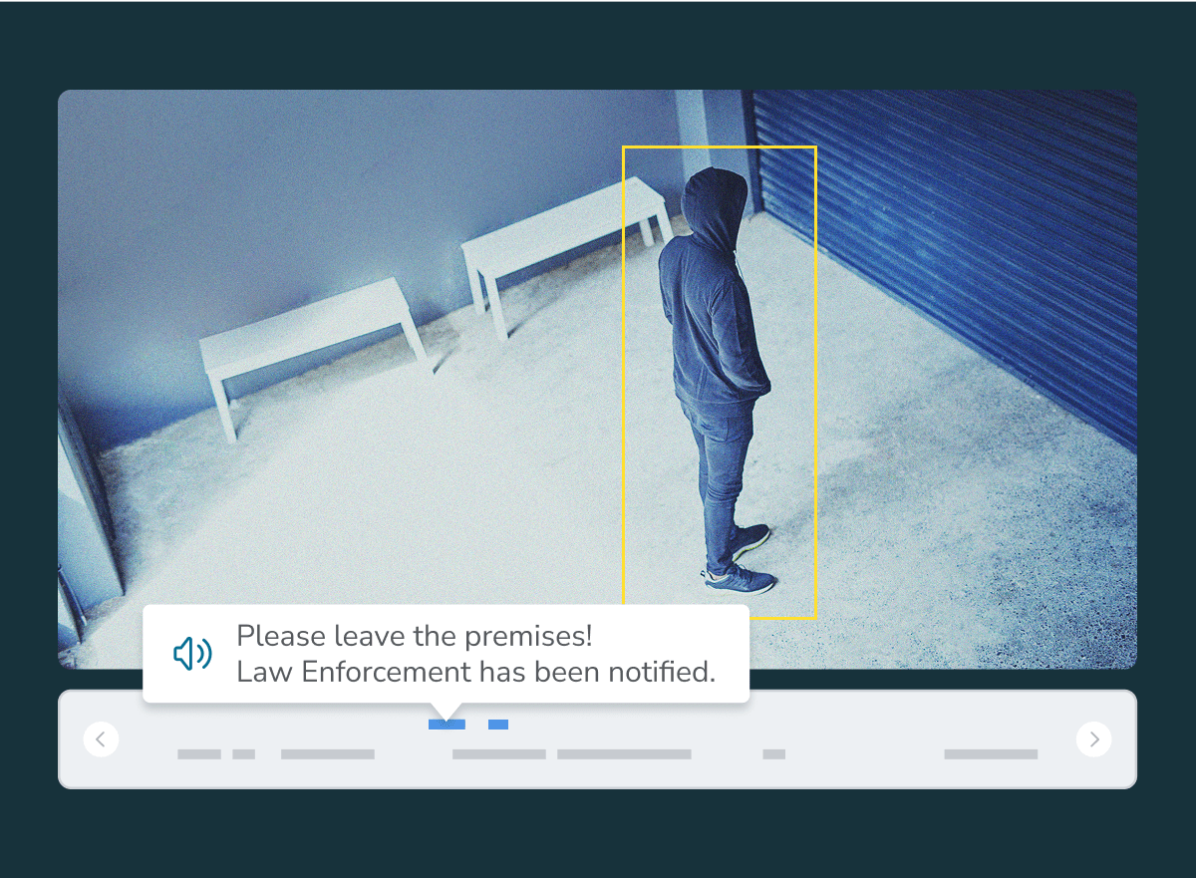Go to previous timeline section with left chevron

point(101,739)
